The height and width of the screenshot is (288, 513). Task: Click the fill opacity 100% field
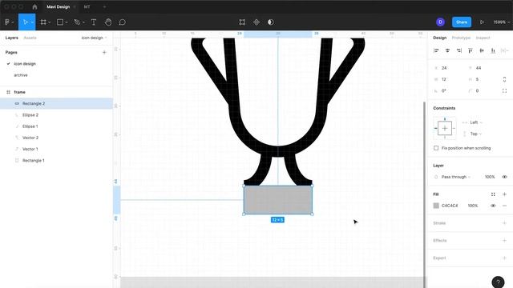pos(473,206)
